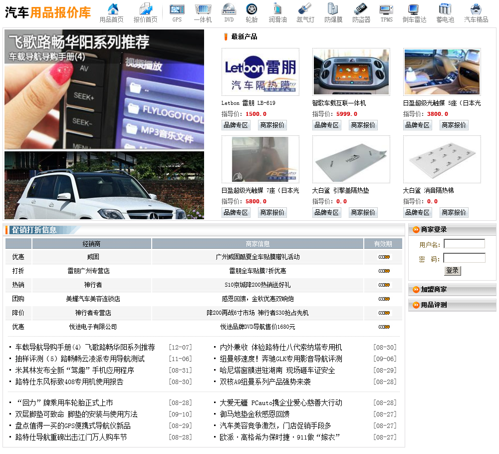This screenshot has height=454, width=499.
Task: Select the 润滑油 category icon
Action: pyautogui.click(x=277, y=9)
